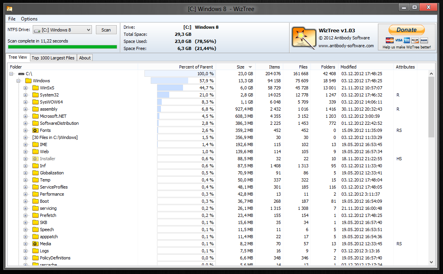
Task: Click the Microsoft.NET folder icon
Action: point(36,116)
